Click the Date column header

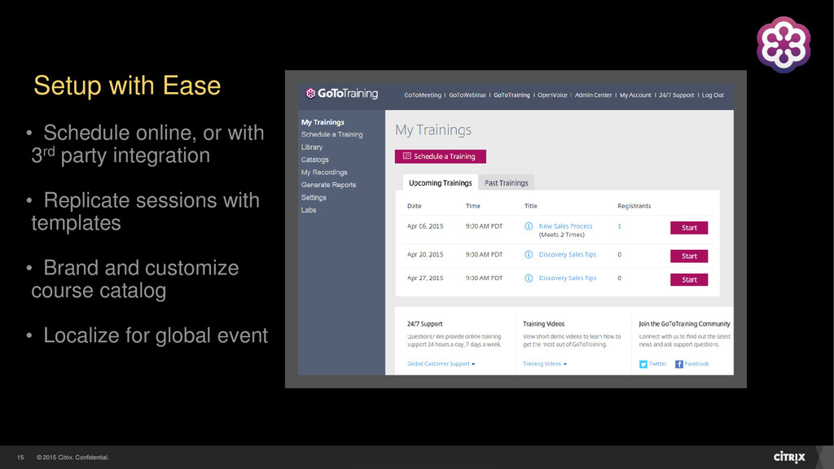(x=415, y=206)
